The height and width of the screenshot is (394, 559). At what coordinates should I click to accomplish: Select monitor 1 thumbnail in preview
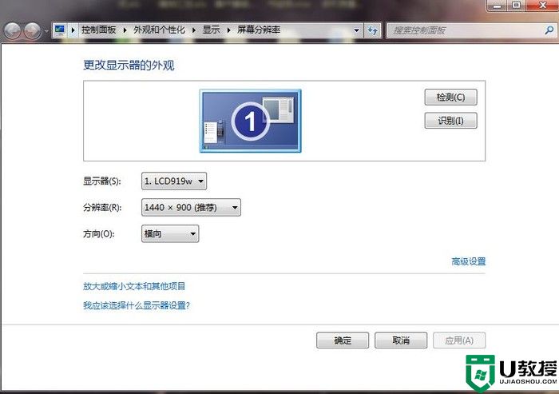(x=250, y=121)
